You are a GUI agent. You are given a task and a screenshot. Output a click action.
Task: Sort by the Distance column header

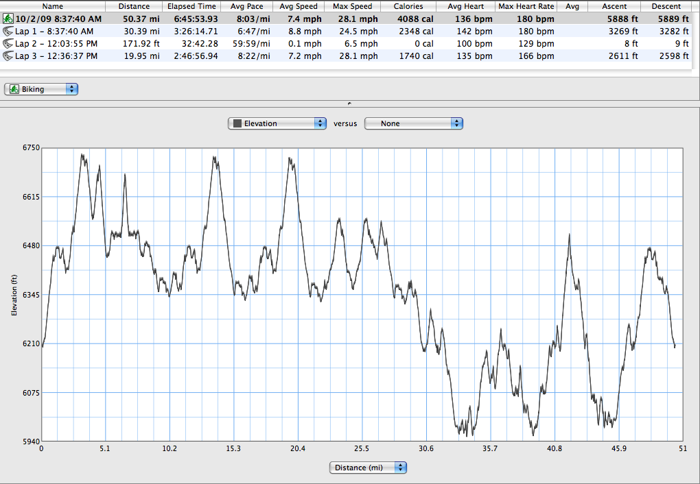click(x=134, y=6)
